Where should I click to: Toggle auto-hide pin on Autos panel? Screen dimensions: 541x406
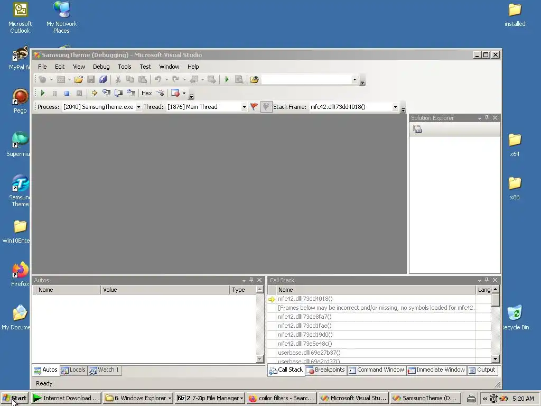point(251,280)
